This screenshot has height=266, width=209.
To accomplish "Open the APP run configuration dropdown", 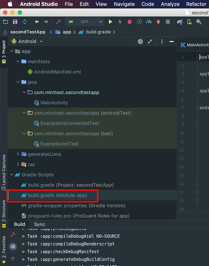I will coord(85,22).
